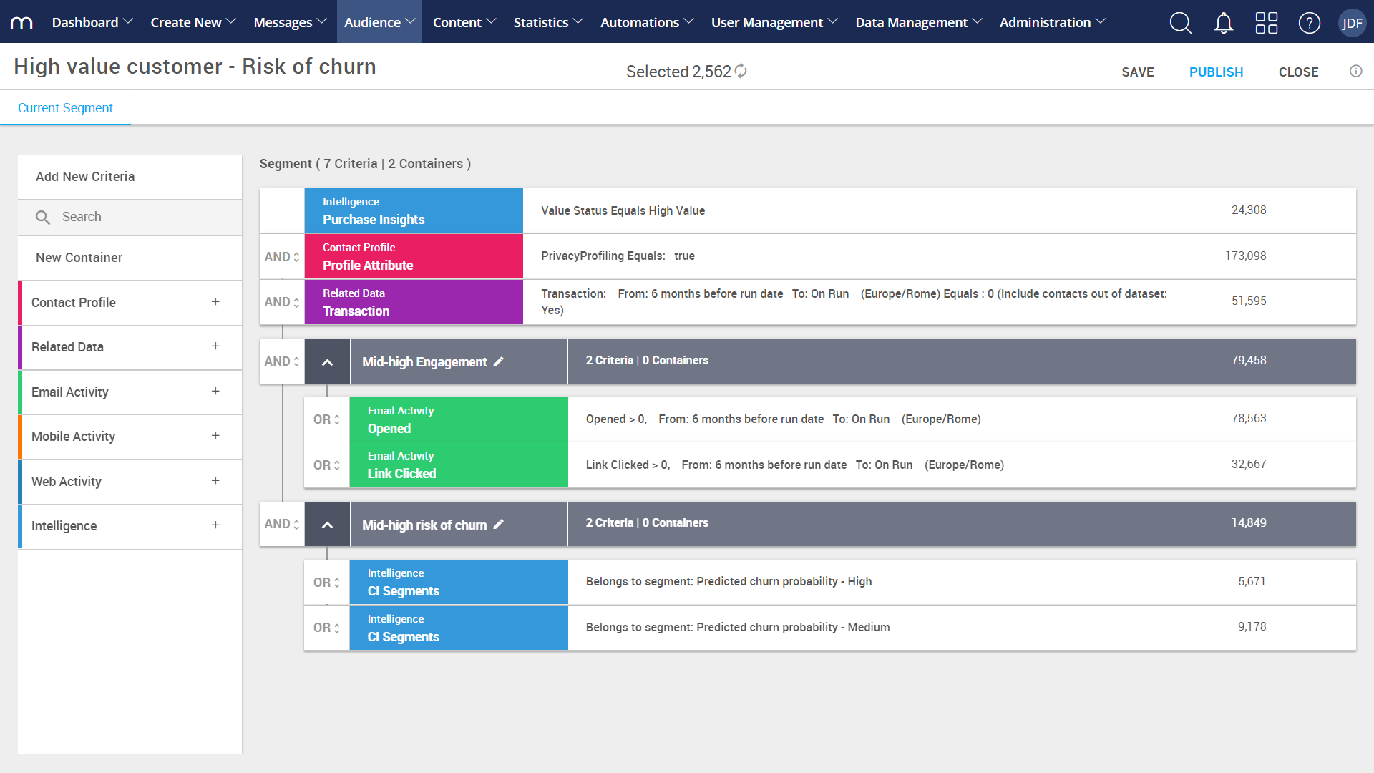Open the global search magnifier icon

[x=1180, y=22]
